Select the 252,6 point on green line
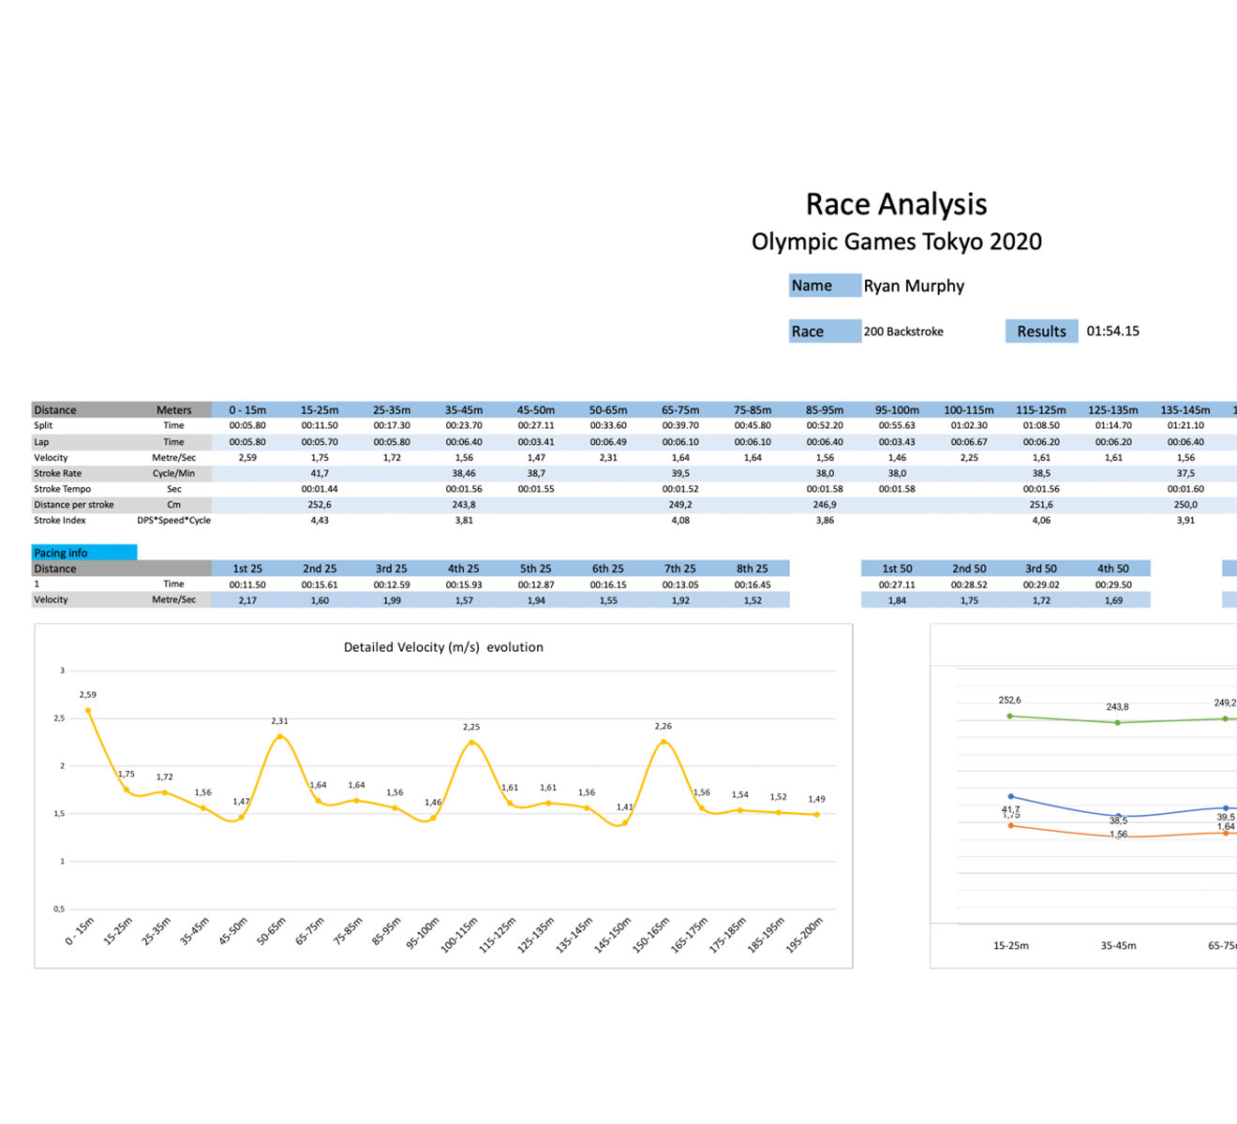Screen dimensions: 1237x1124 point(1009,716)
